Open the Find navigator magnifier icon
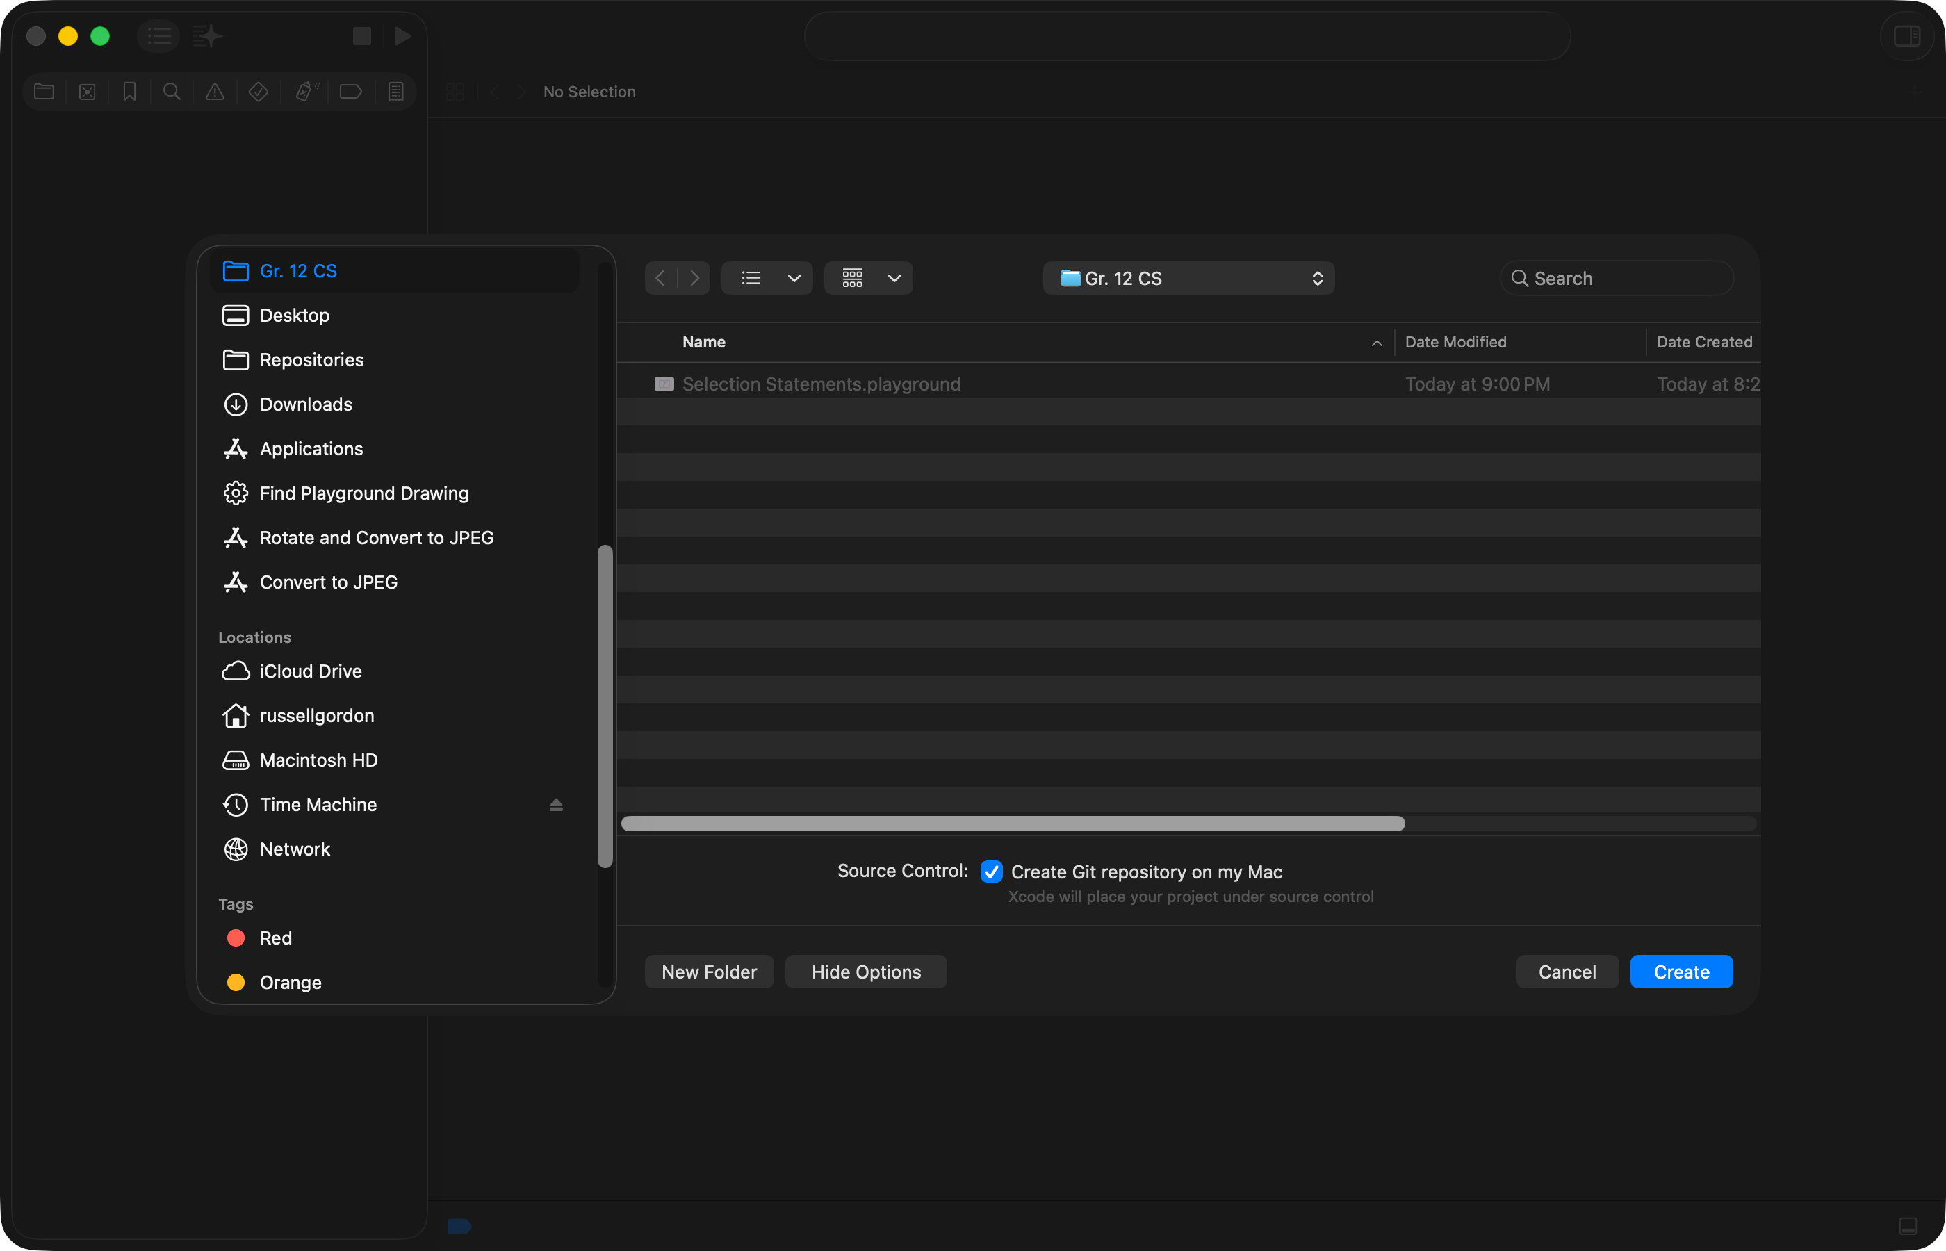The image size is (1946, 1251). pyautogui.click(x=172, y=92)
